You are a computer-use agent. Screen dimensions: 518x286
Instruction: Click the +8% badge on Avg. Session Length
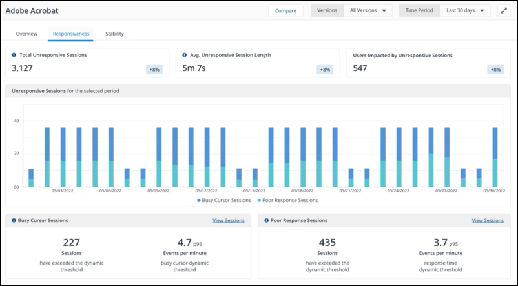(x=325, y=69)
